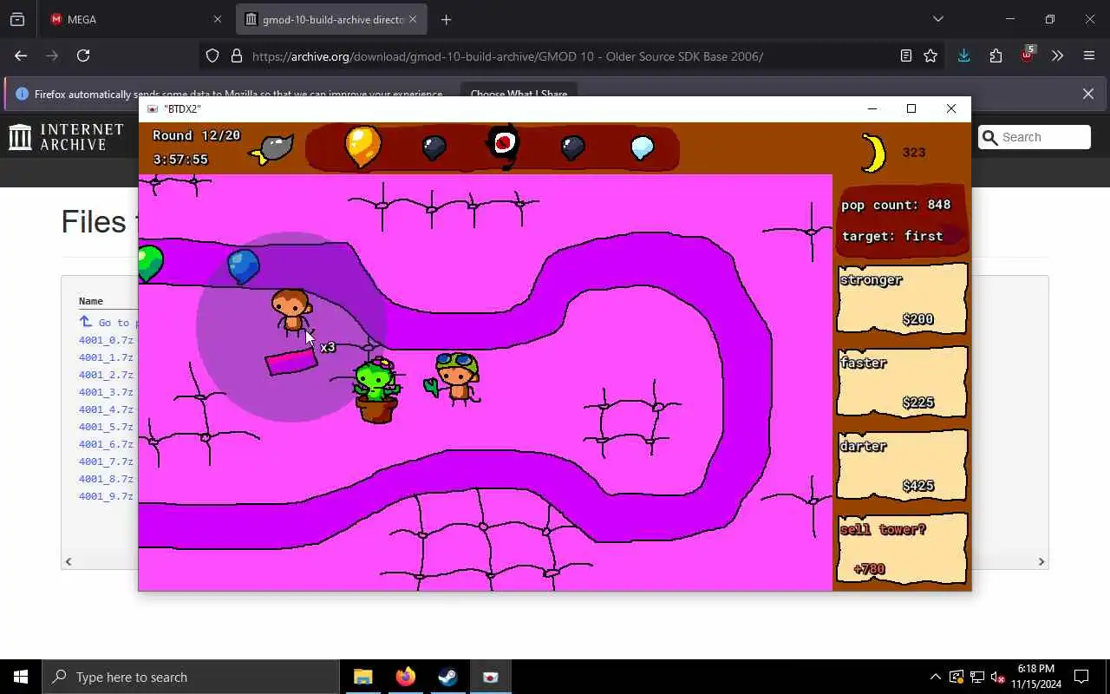Buy the 'faster' upgrade for $225

click(902, 383)
